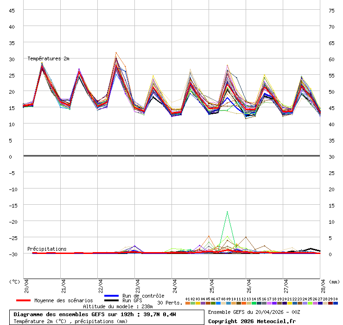
Task: Click the green precipitation peak on 25/04
Action: tap(227, 212)
